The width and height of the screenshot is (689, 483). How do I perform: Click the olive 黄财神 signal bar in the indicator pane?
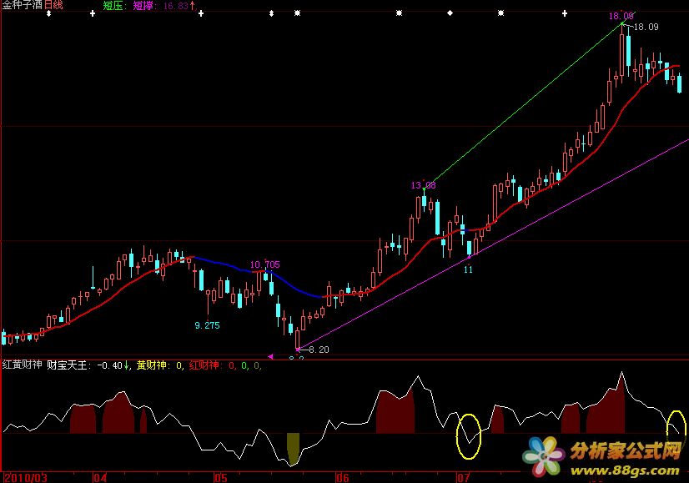click(293, 449)
